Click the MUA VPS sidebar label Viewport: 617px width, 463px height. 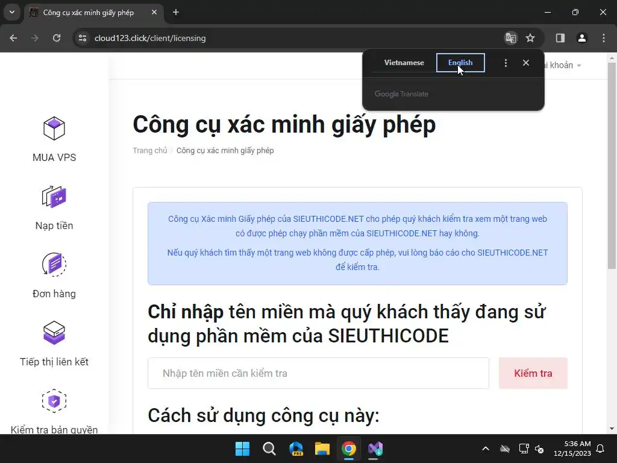click(x=54, y=157)
